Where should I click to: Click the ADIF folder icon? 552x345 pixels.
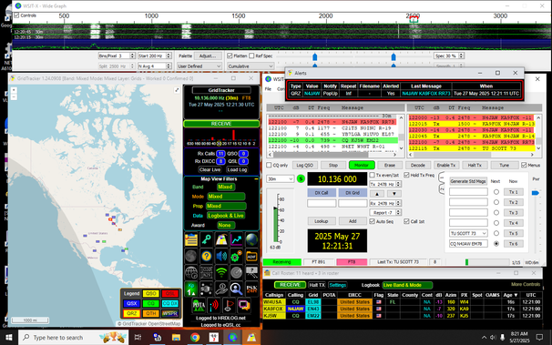click(x=251, y=256)
